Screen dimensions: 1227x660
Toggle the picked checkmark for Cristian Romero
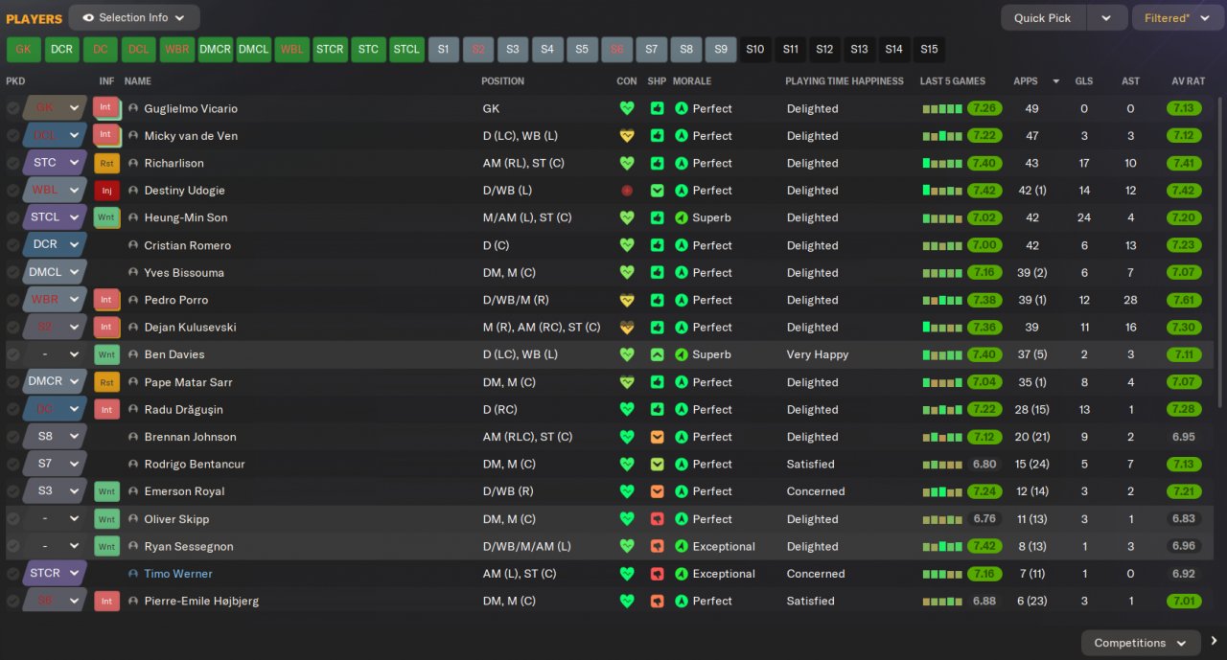coord(12,245)
